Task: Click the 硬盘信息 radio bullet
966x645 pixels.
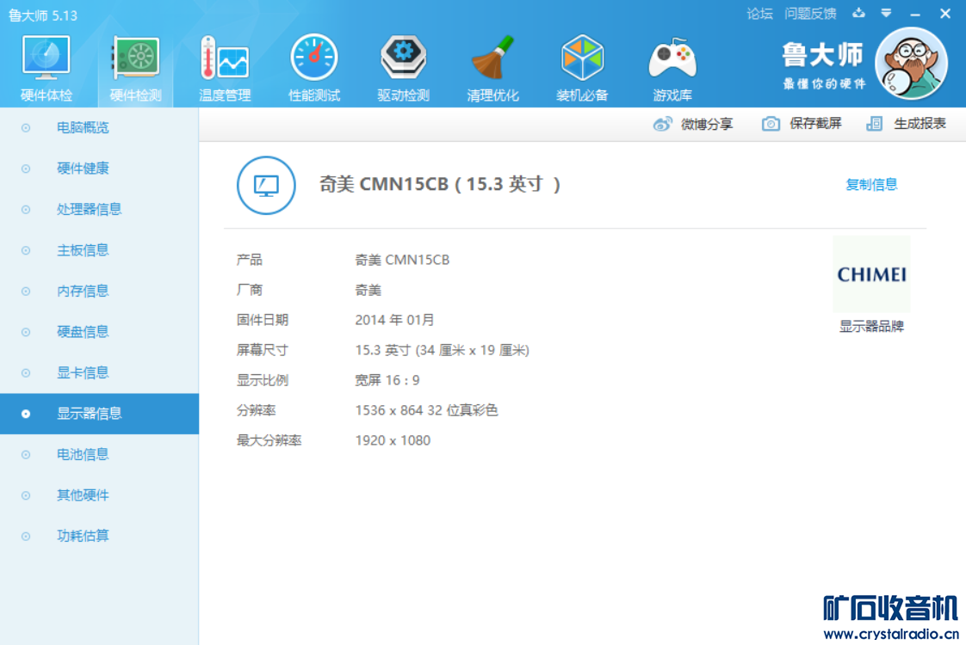Action: pos(26,332)
